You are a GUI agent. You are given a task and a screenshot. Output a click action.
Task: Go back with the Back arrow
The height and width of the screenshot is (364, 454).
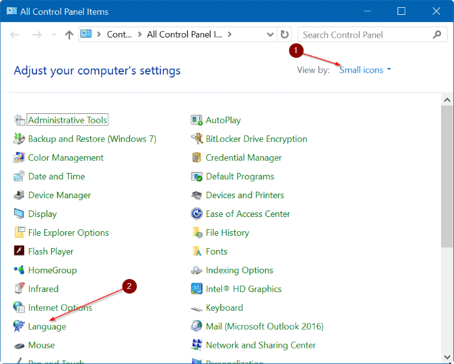point(15,35)
